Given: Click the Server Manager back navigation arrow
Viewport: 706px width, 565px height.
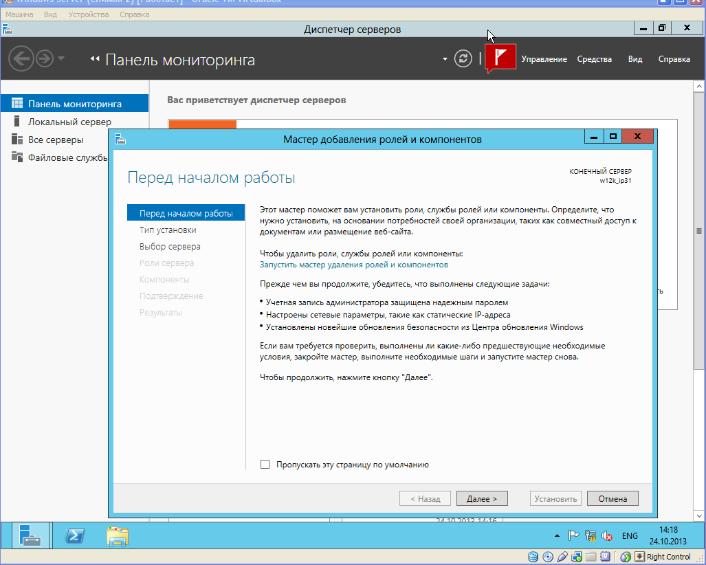Looking at the screenshot, I should 21,58.
